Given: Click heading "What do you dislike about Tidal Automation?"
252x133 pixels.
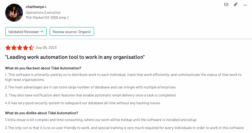Looking at the screenshot, I should click(42, 113).
